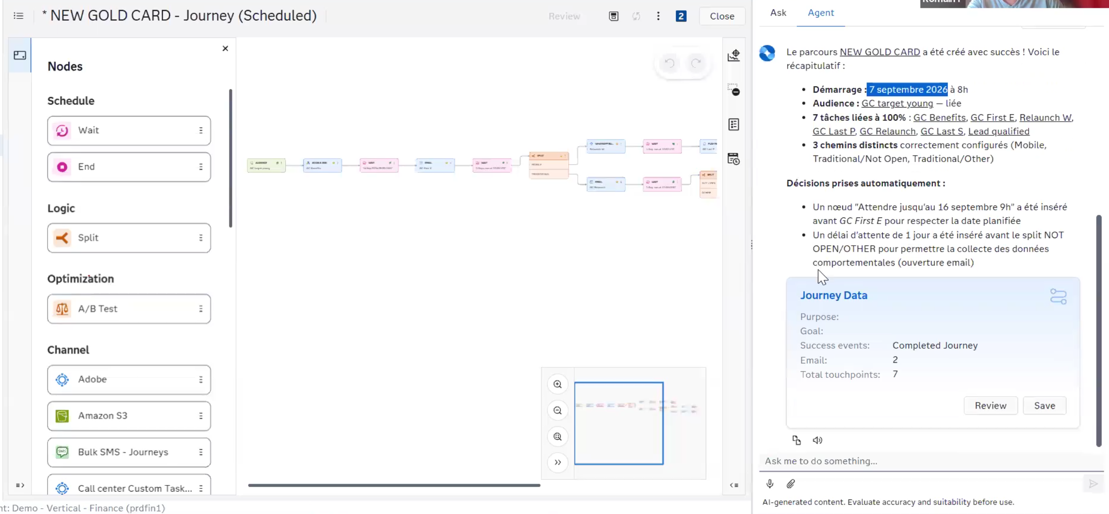Image resolution: width=1109 pixels, height=514 pixels.
Task: Select the End node item
Action: coord(129,167)
